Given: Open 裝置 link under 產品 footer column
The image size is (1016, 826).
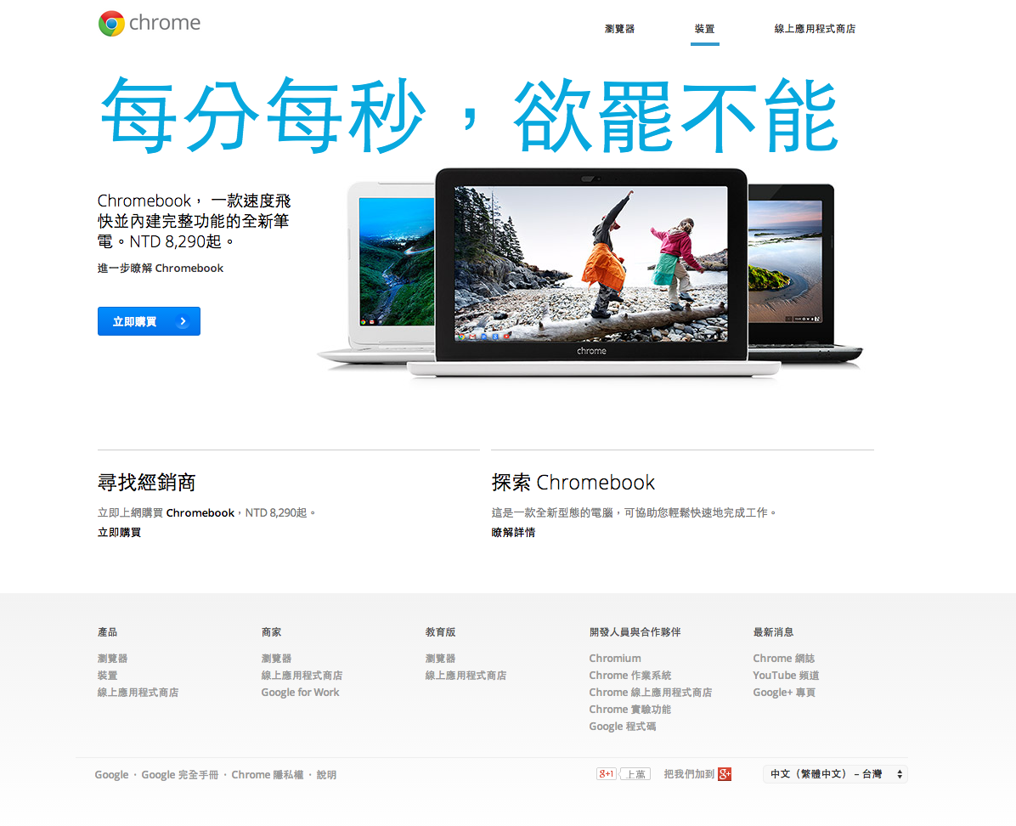Looking at the screenshot, I should [x=108, y=675].
